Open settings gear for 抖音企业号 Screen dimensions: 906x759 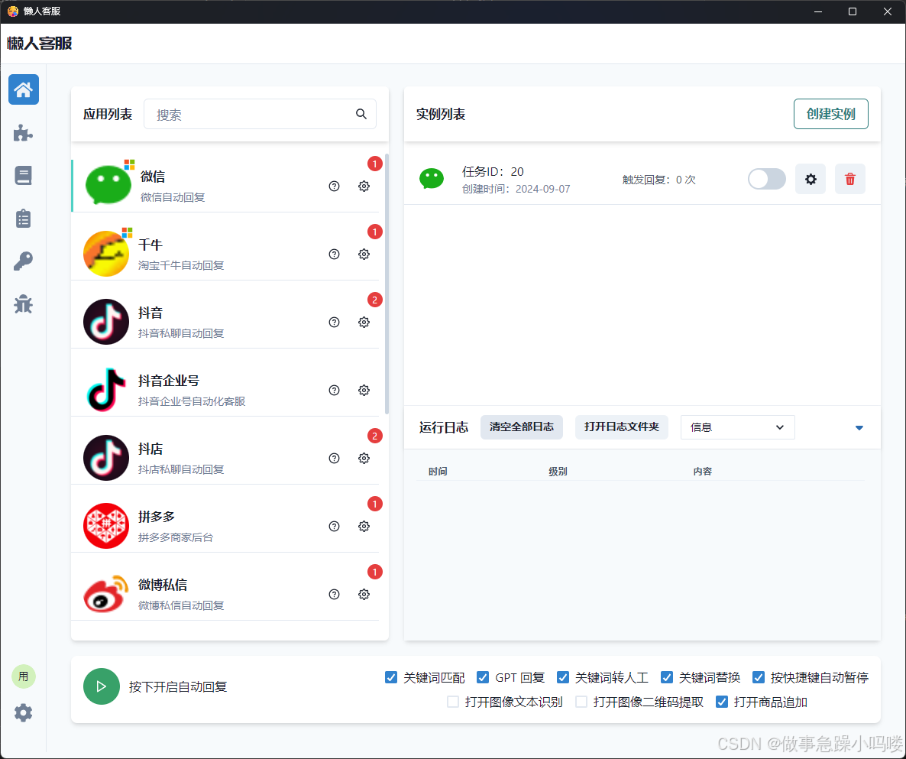(364, 390)
